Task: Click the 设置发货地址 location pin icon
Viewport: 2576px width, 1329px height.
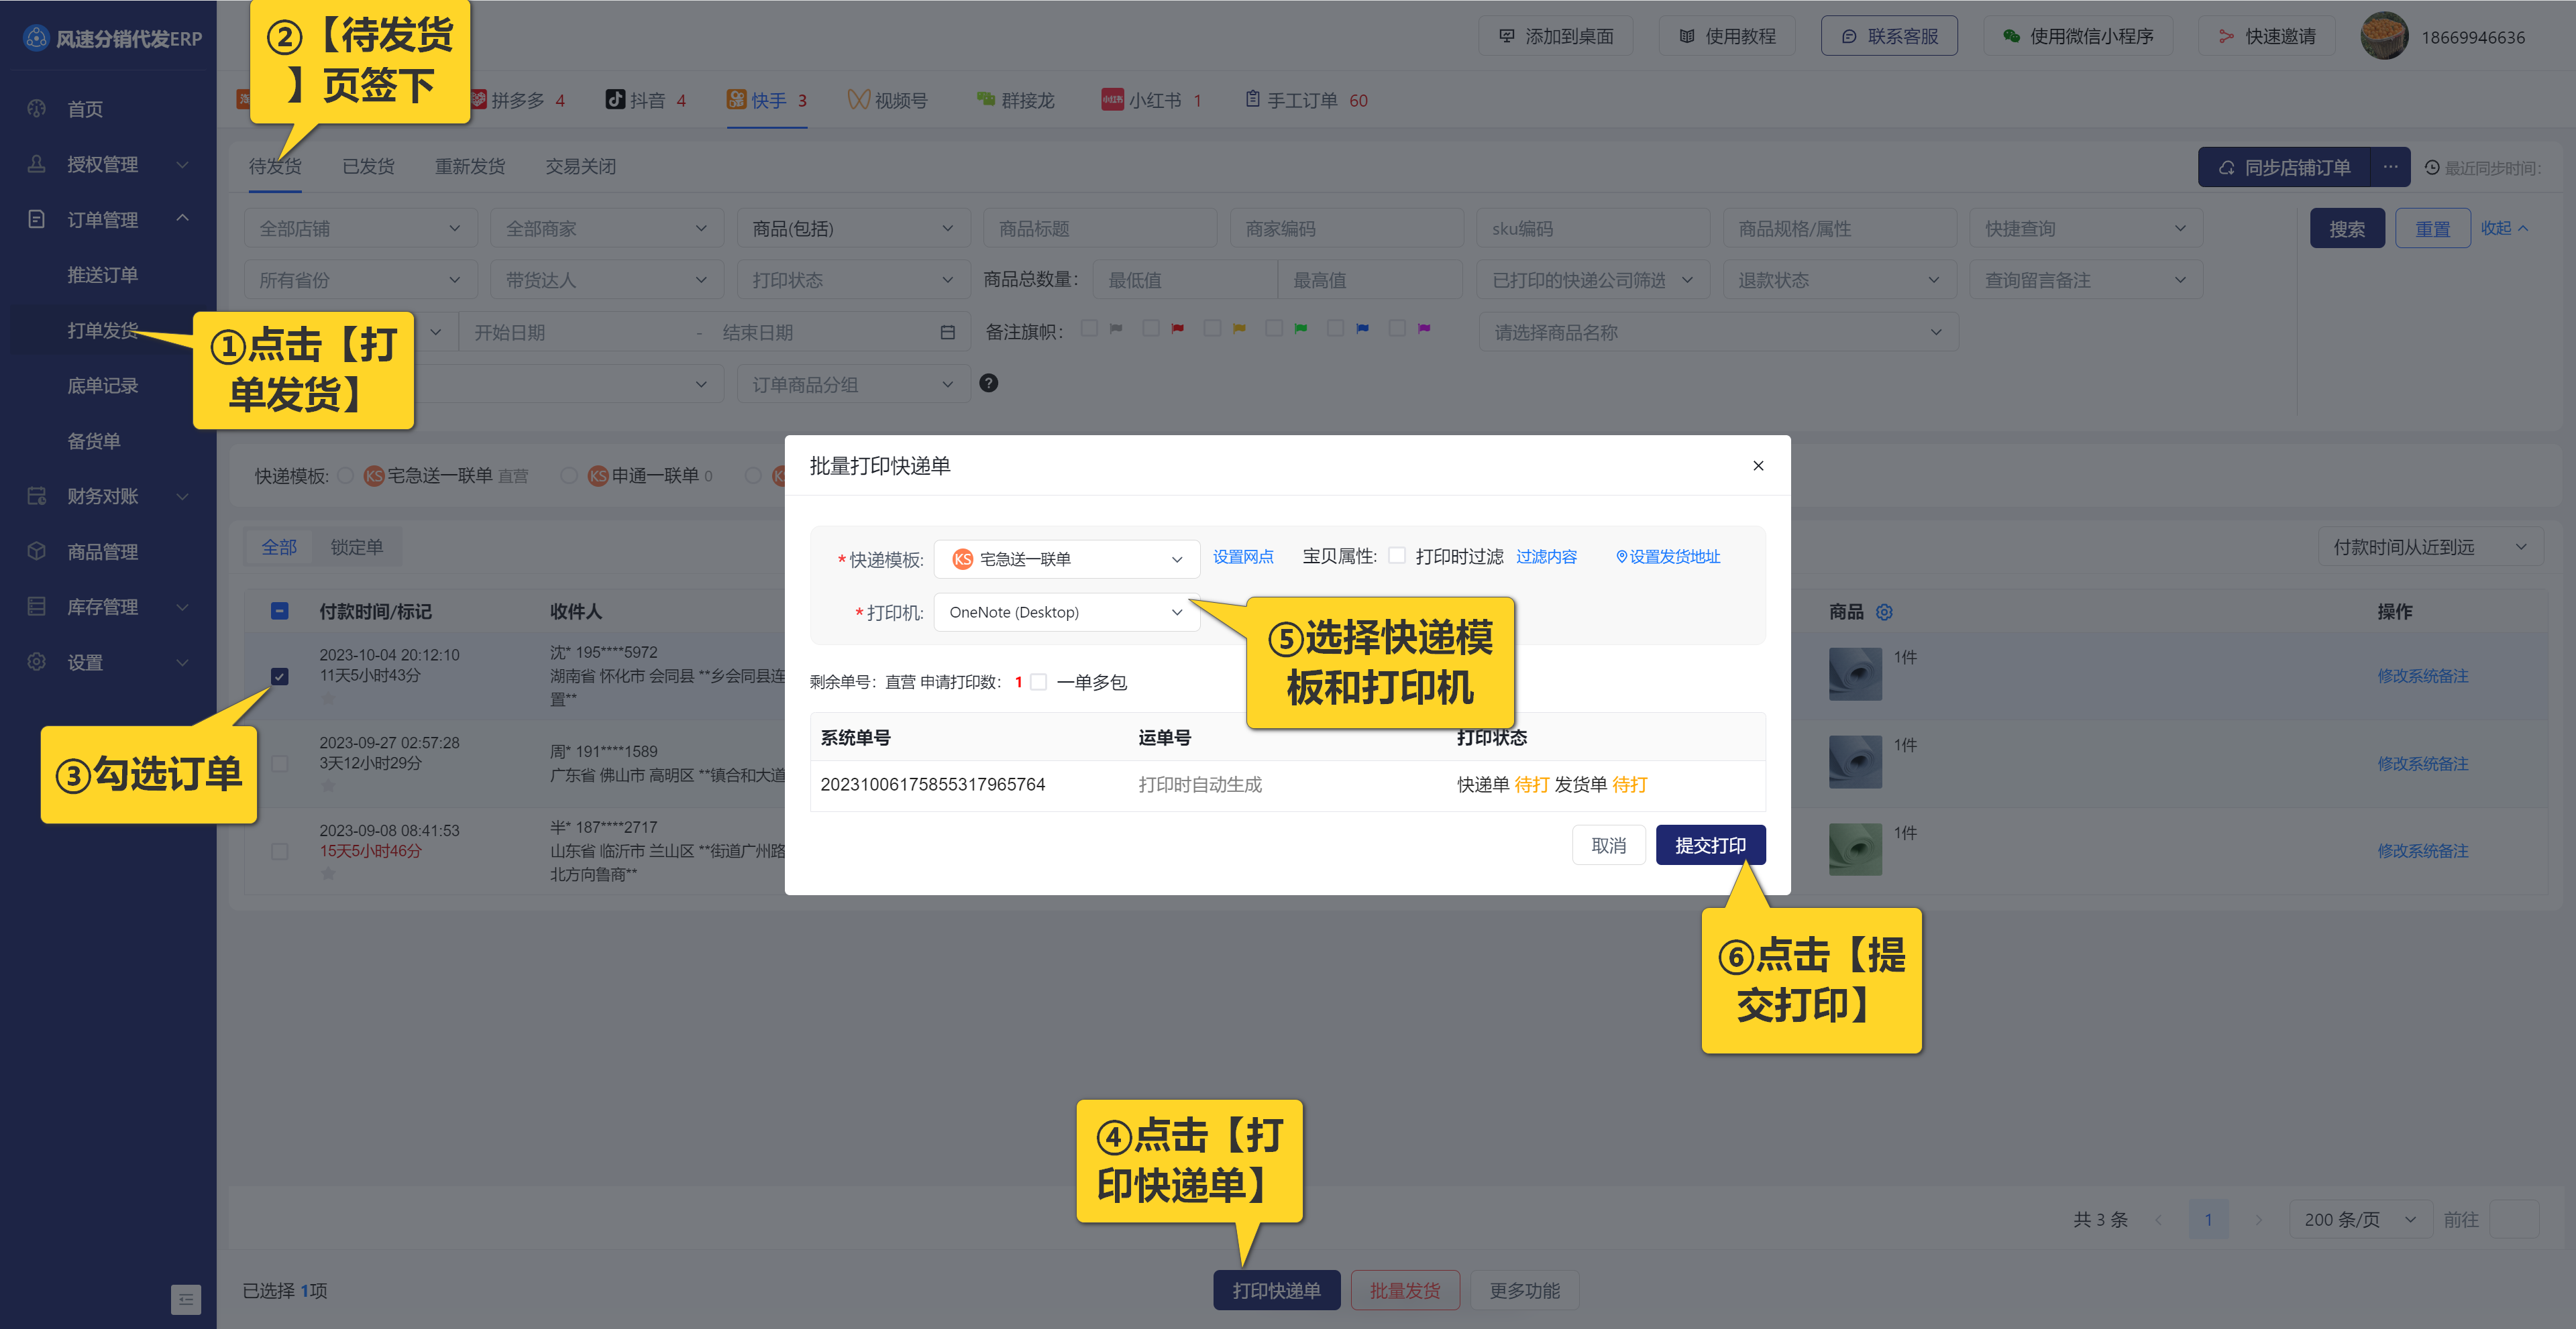Action: [x=1622, y=557]
